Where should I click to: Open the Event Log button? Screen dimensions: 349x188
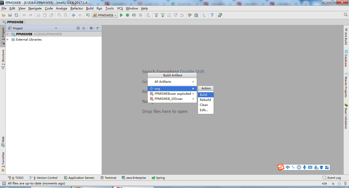(332, 178)
